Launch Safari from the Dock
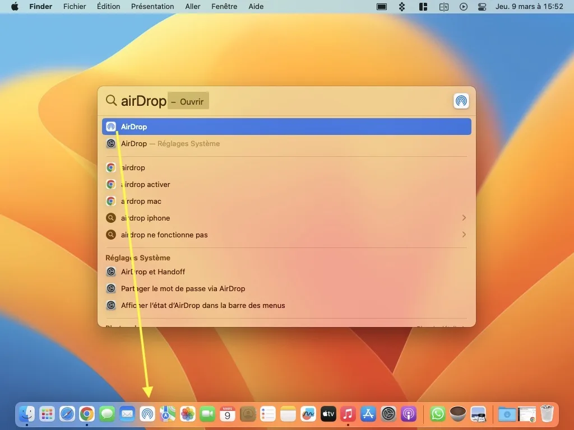 66,413
